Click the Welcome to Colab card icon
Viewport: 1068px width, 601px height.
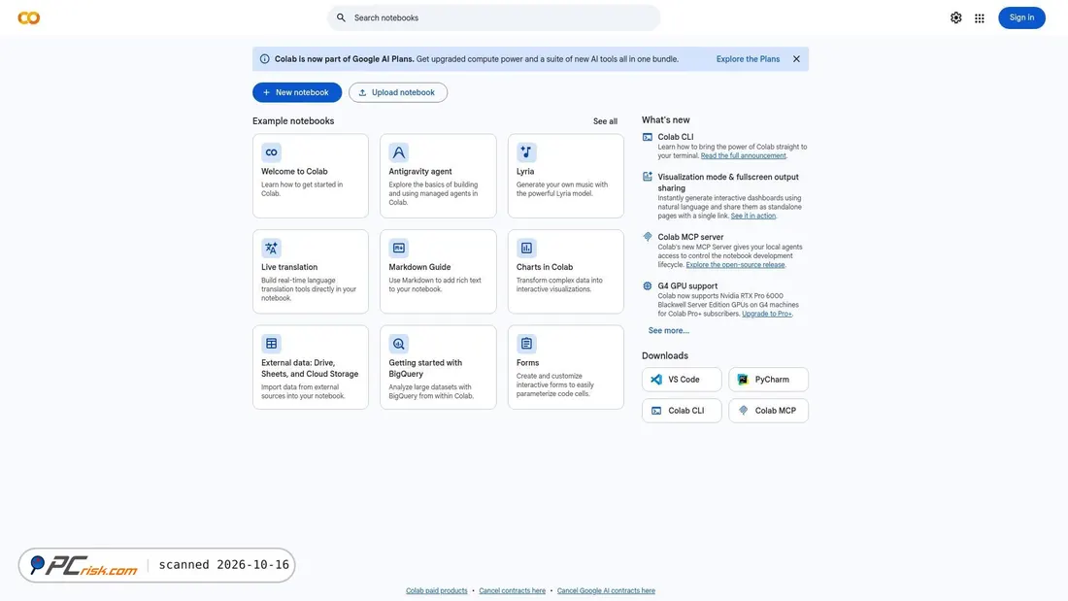pyautogui.click(x=271, y=152)
